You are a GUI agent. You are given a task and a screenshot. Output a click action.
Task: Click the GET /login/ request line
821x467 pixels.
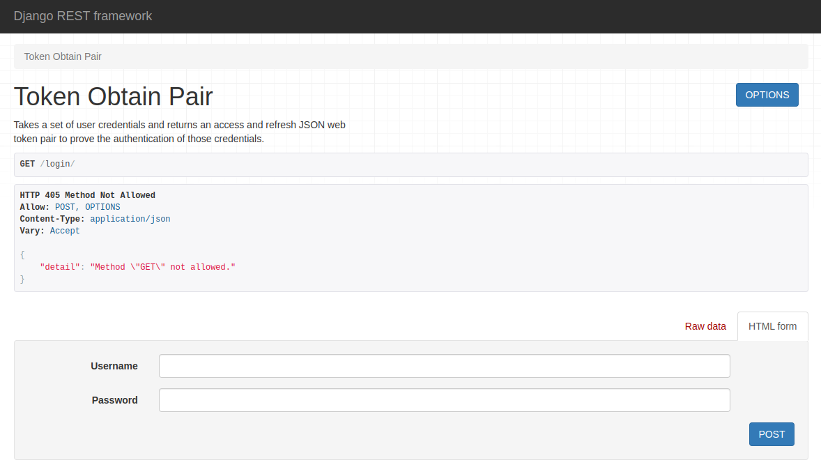47,164
